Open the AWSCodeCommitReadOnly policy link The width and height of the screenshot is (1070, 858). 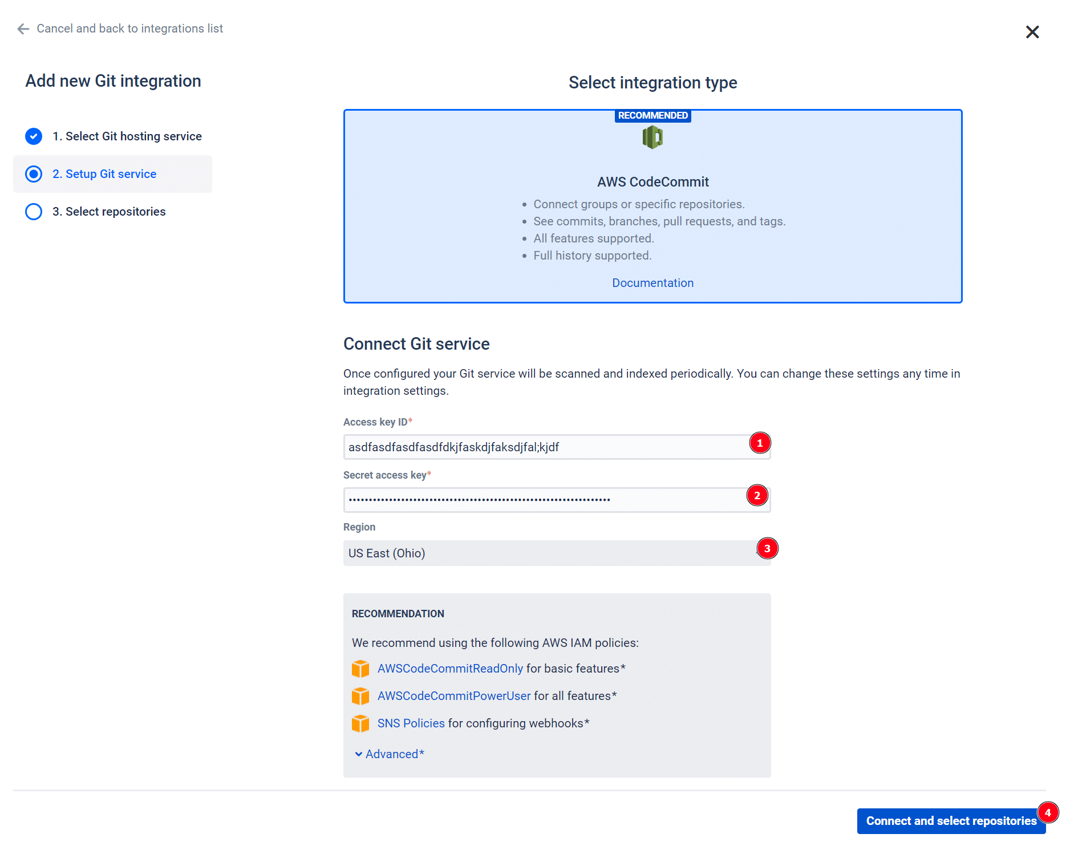(450, 669)
